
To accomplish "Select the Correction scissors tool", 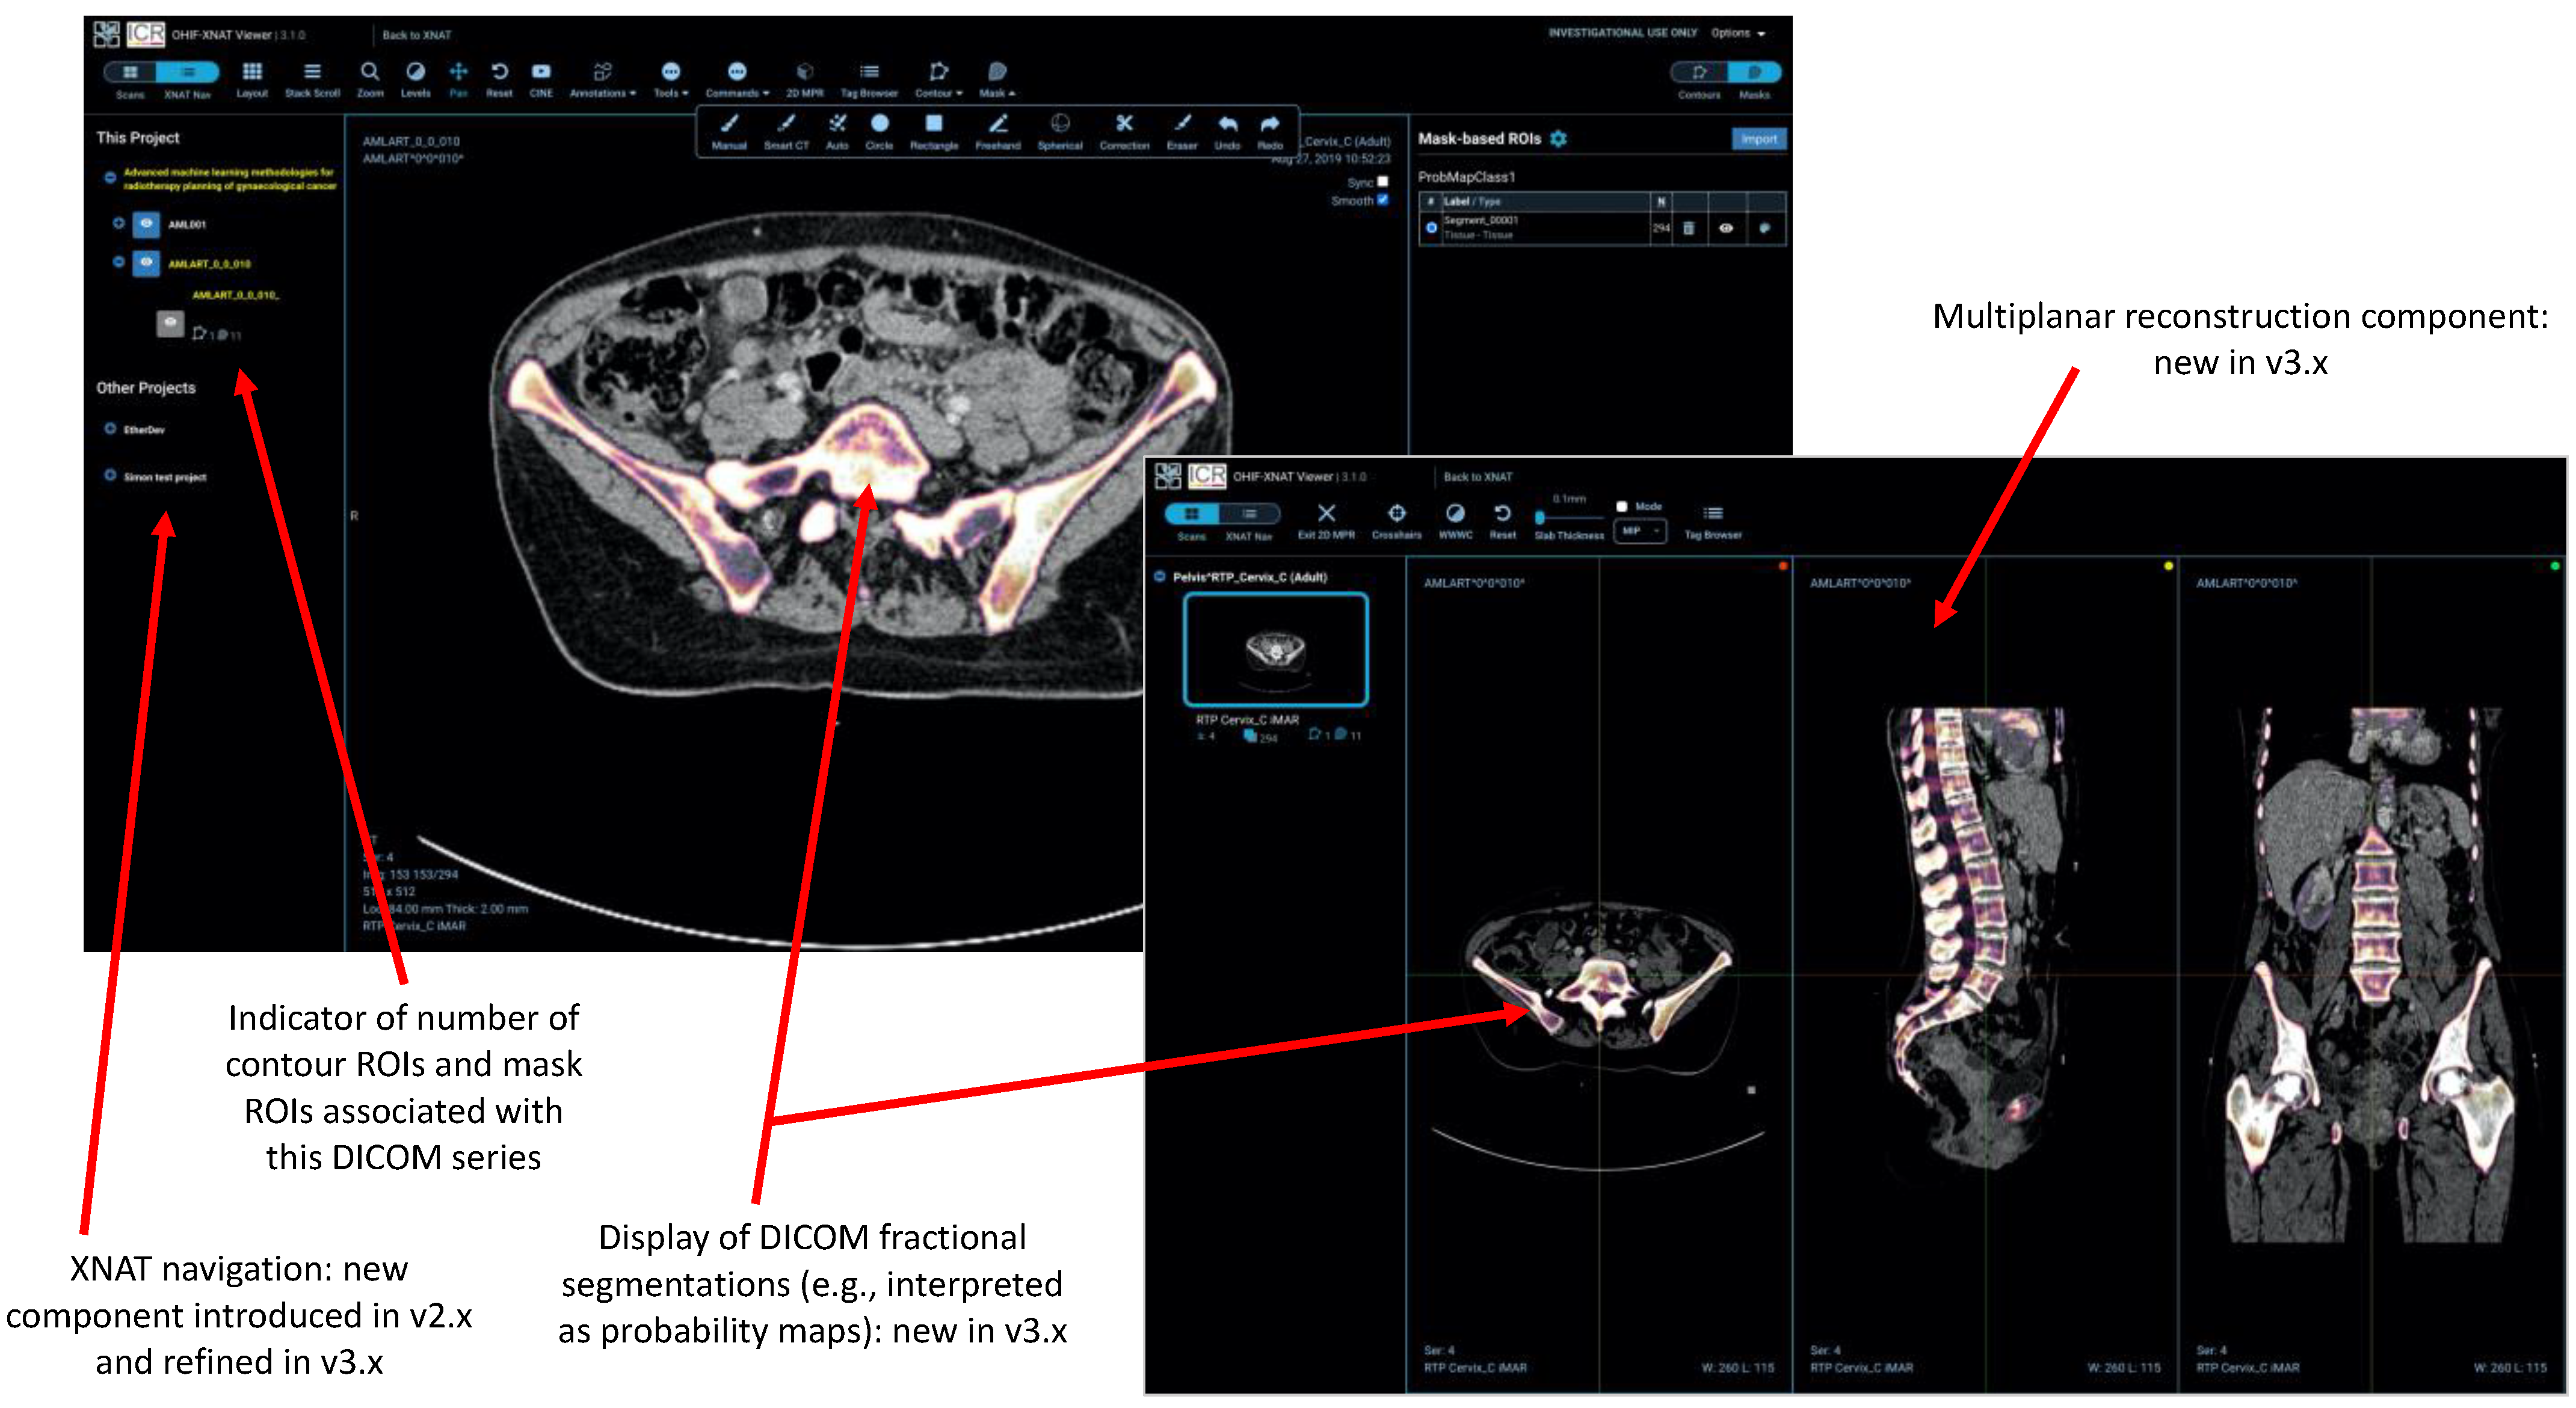I will pyautogui.click(x=1124, y=131).
